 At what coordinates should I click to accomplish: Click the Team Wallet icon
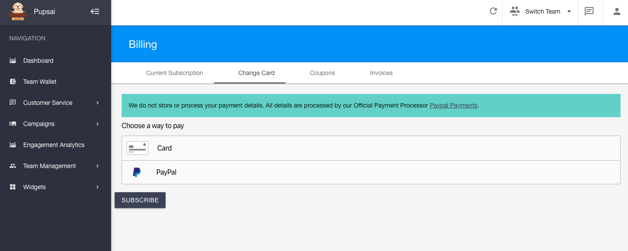[13, 82]
